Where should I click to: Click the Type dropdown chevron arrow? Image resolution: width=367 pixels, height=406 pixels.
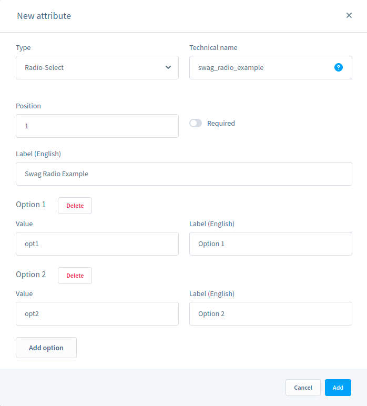click(x=168, y=67)
